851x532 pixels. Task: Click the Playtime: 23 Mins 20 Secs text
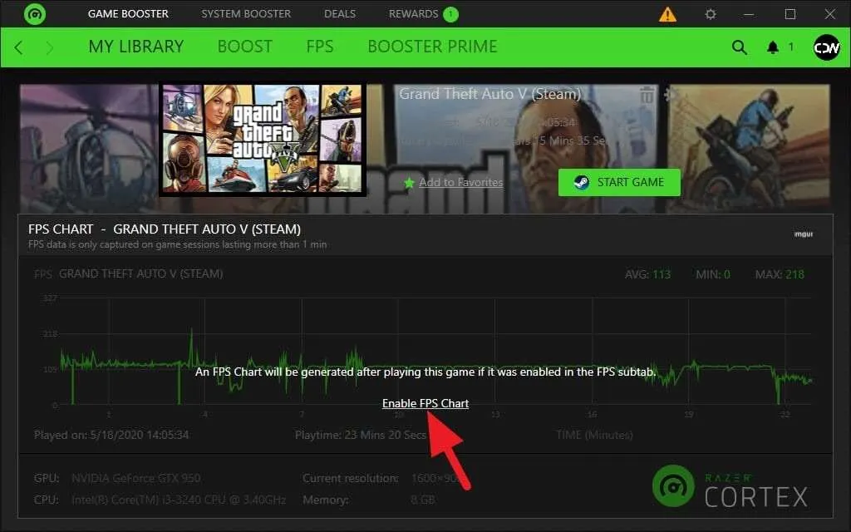(x=361, y=435)
